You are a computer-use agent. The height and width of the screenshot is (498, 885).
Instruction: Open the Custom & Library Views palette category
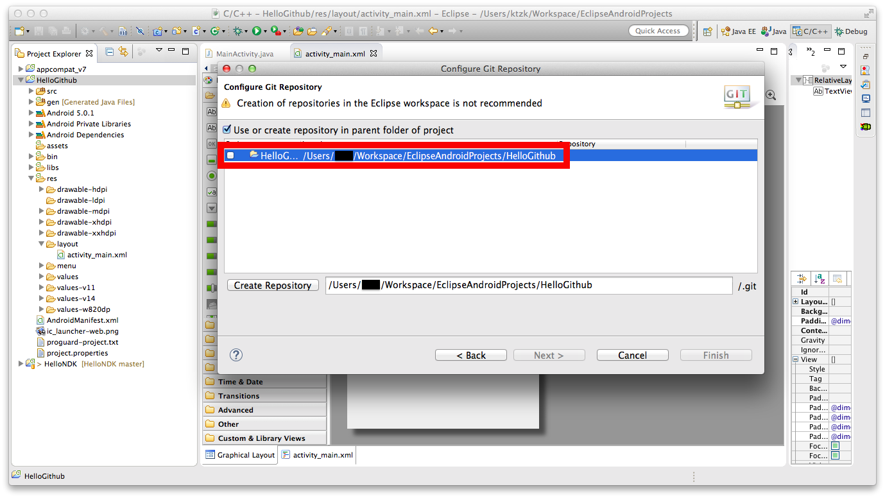(x=264, y=438)
